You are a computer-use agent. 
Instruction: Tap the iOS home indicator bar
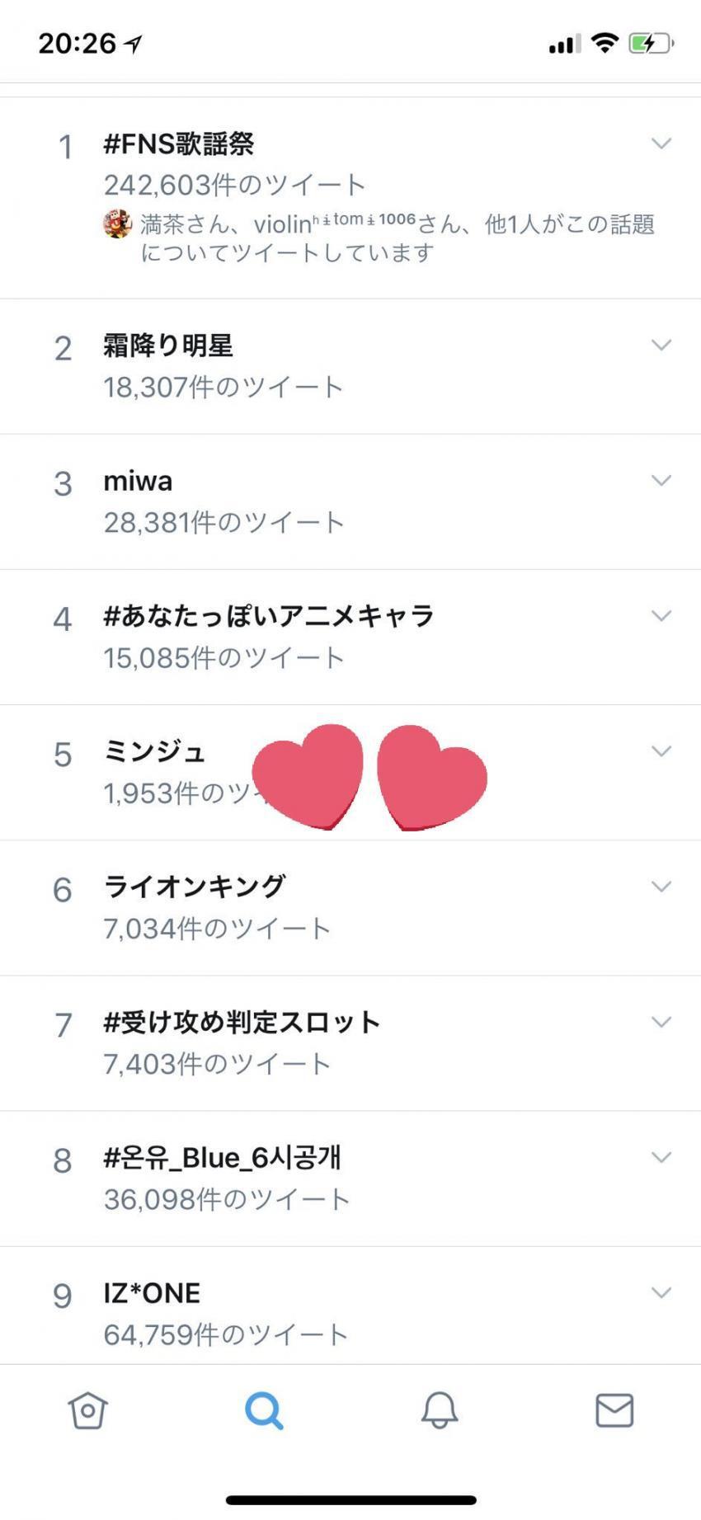(350, 1499)
